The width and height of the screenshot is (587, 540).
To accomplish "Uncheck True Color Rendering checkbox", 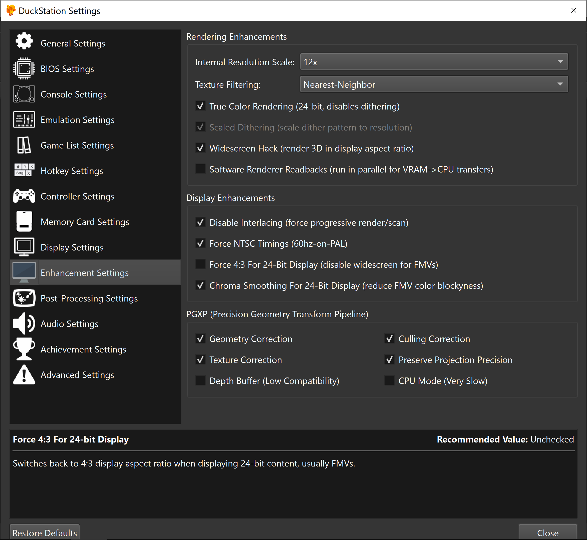I will tap(200, 106).
